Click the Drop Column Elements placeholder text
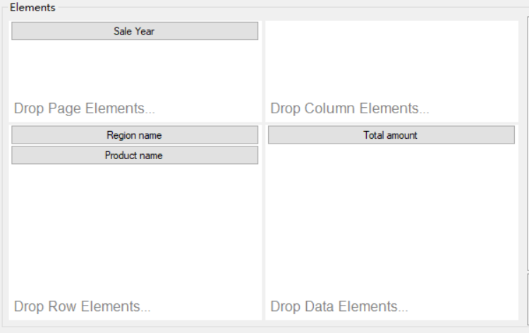This screenshot has height=333, width=529. [x=350, y=108]
